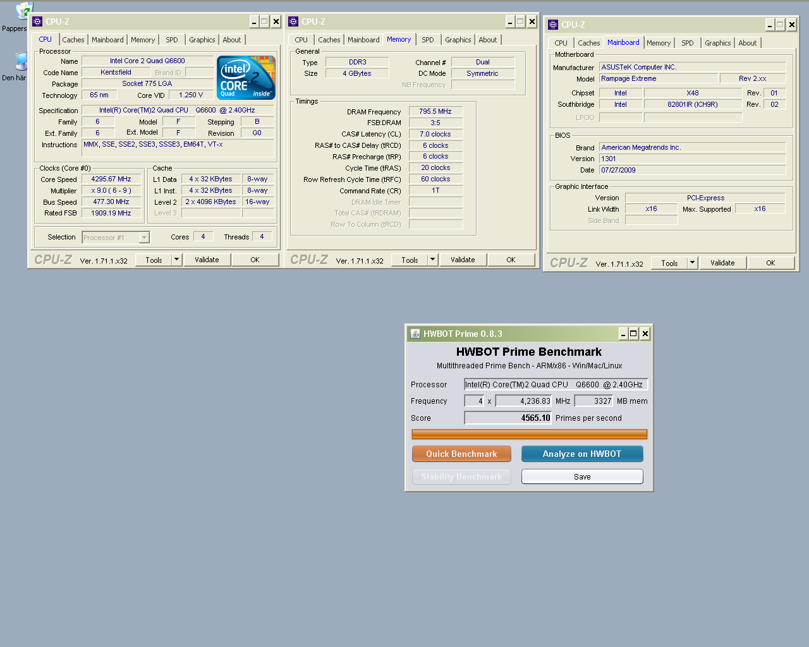Switch to Caches tab in the CPU window

point(73,40)
